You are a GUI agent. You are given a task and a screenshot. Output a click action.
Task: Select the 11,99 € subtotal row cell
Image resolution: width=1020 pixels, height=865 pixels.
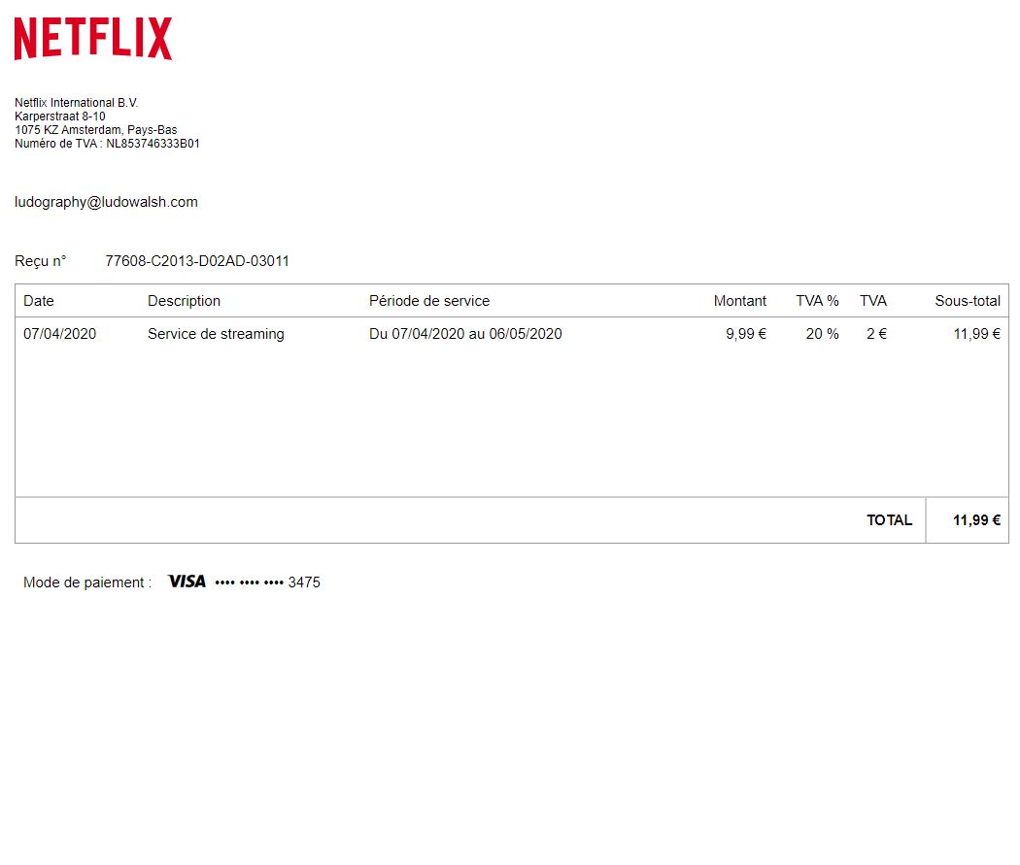[x=977, y=334]
